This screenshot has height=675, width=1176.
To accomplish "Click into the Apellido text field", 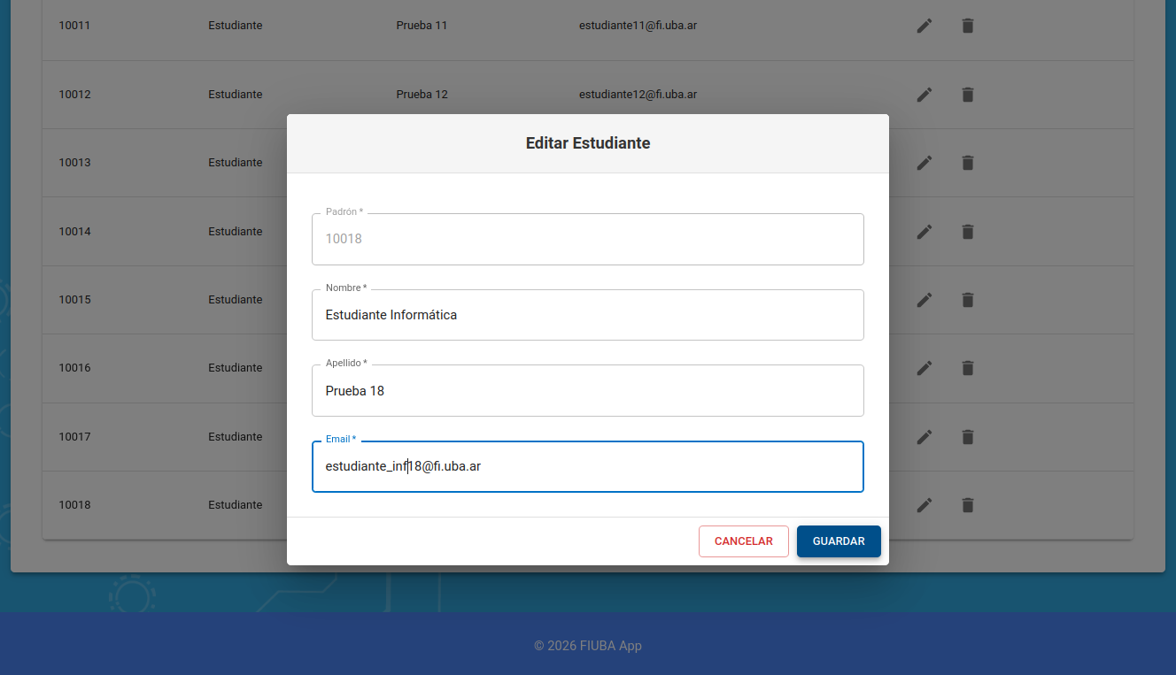I will (587, 391).
